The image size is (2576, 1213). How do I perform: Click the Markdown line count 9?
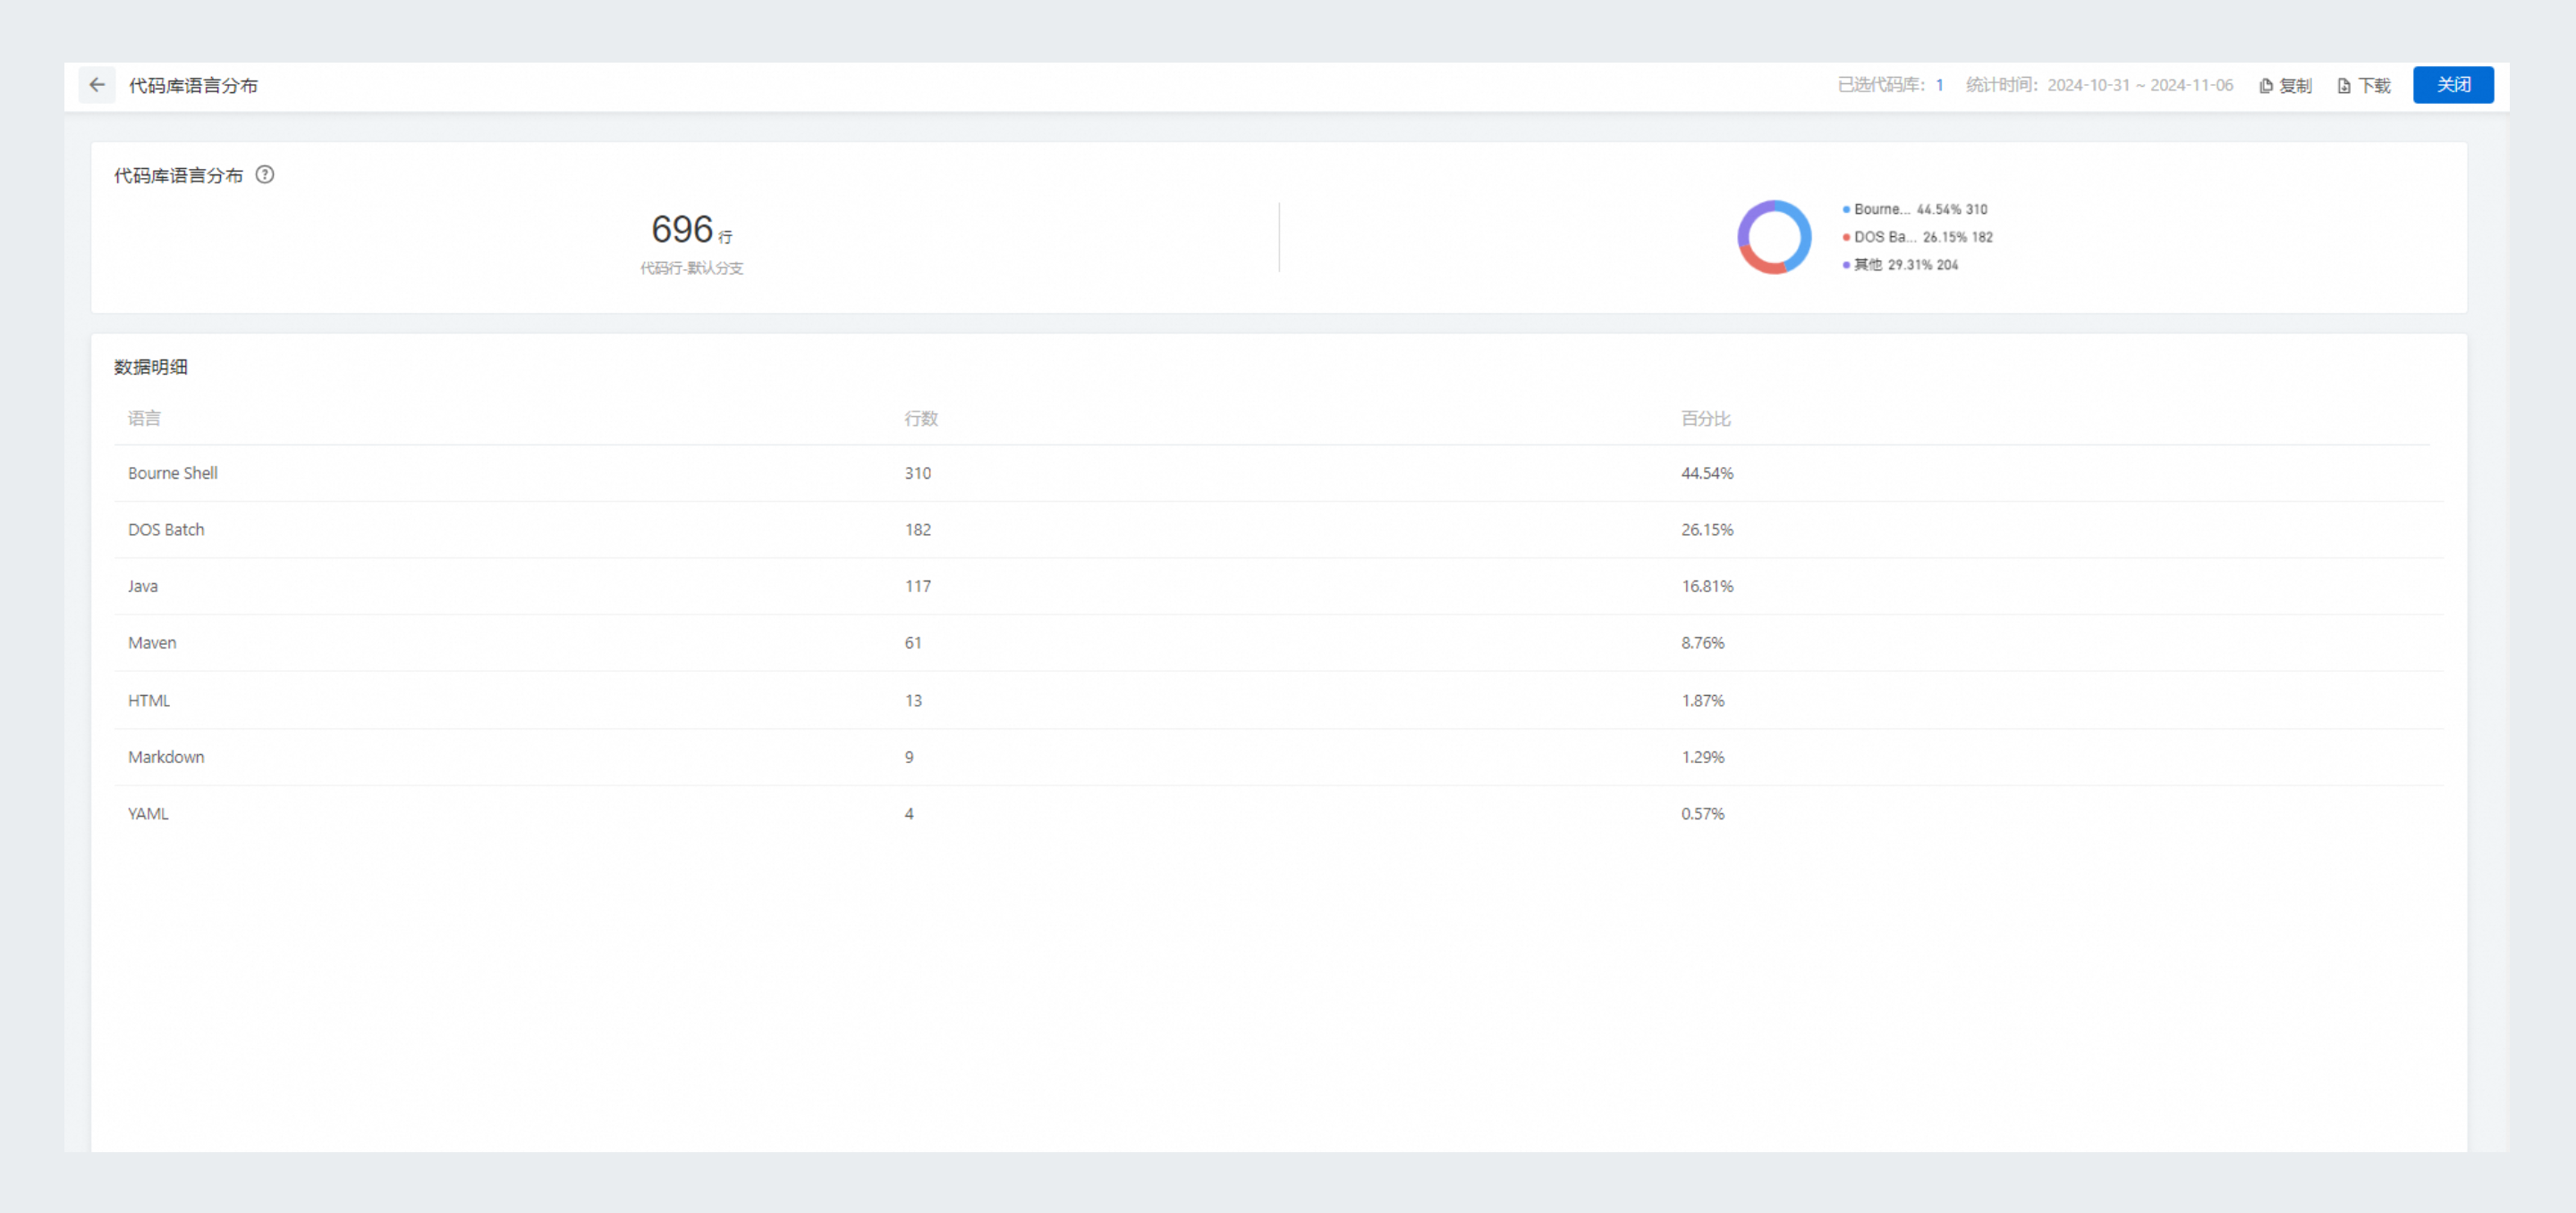pyautogui.click(x=909, y=757)
